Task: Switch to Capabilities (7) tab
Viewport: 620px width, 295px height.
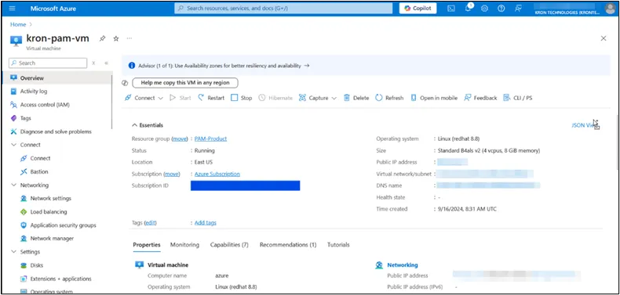Action: (x=229, y=244)
